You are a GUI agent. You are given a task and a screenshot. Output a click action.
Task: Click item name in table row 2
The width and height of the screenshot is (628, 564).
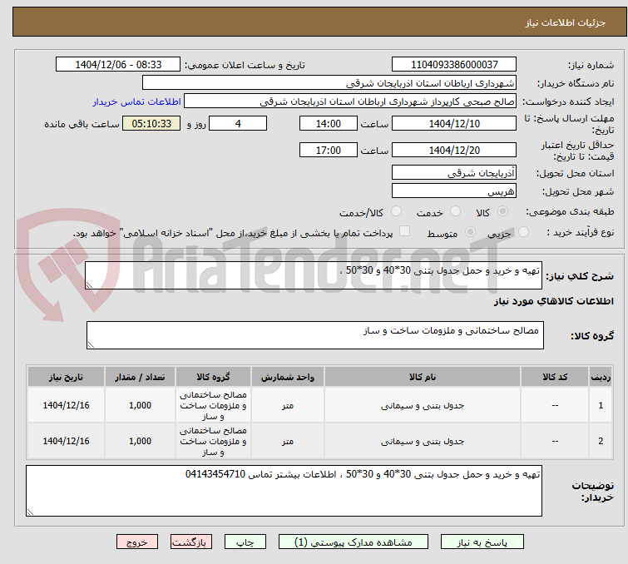point(423,441)
